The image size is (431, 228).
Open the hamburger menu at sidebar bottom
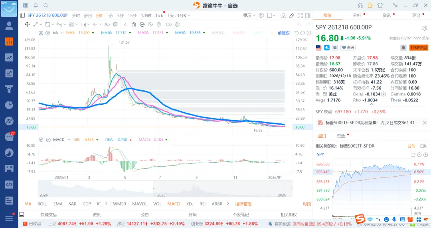9,218
